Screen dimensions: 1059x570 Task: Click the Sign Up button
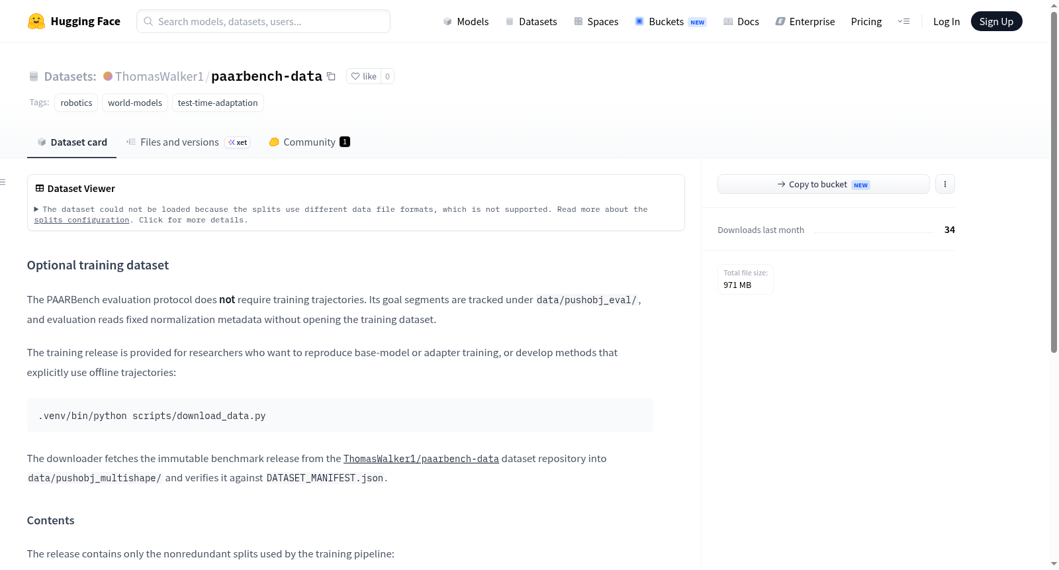[x=997, y=21]
